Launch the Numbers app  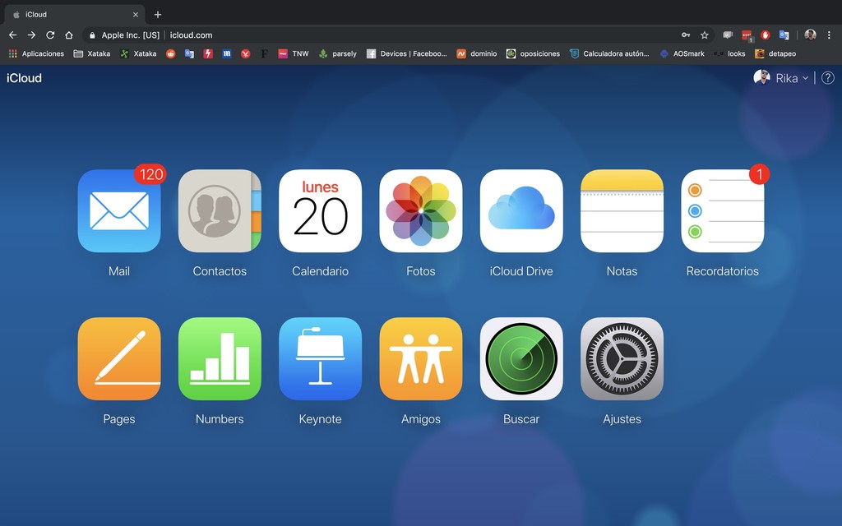(220, 359)
